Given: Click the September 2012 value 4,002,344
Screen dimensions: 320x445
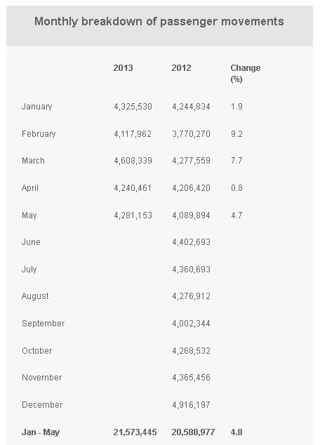Looking at the screenshot, I should [191, 324].
